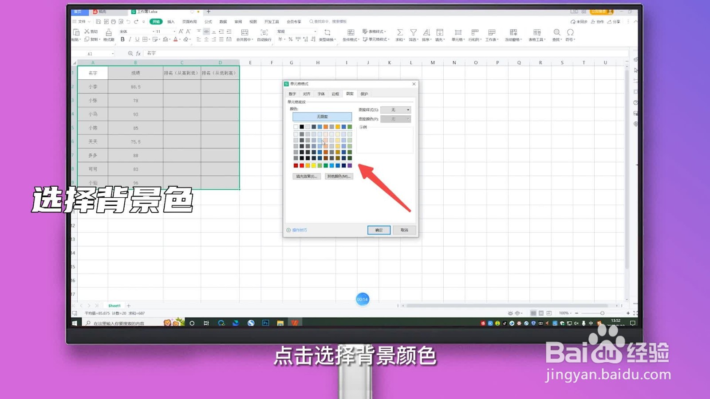Screen dimensions: 710x399
Task: Click the Increase font size icon
Action: (181, 31)
